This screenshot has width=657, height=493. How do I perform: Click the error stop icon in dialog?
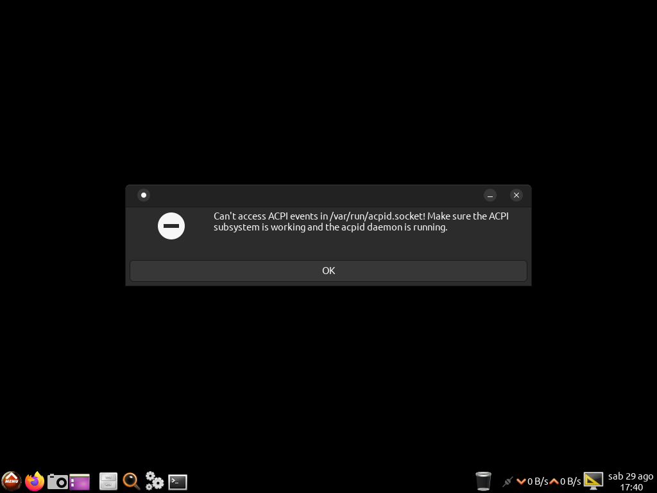click(171, 226)
